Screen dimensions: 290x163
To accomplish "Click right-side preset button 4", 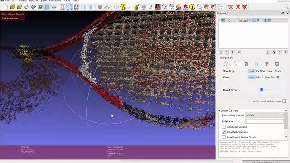I will (285, 53).
